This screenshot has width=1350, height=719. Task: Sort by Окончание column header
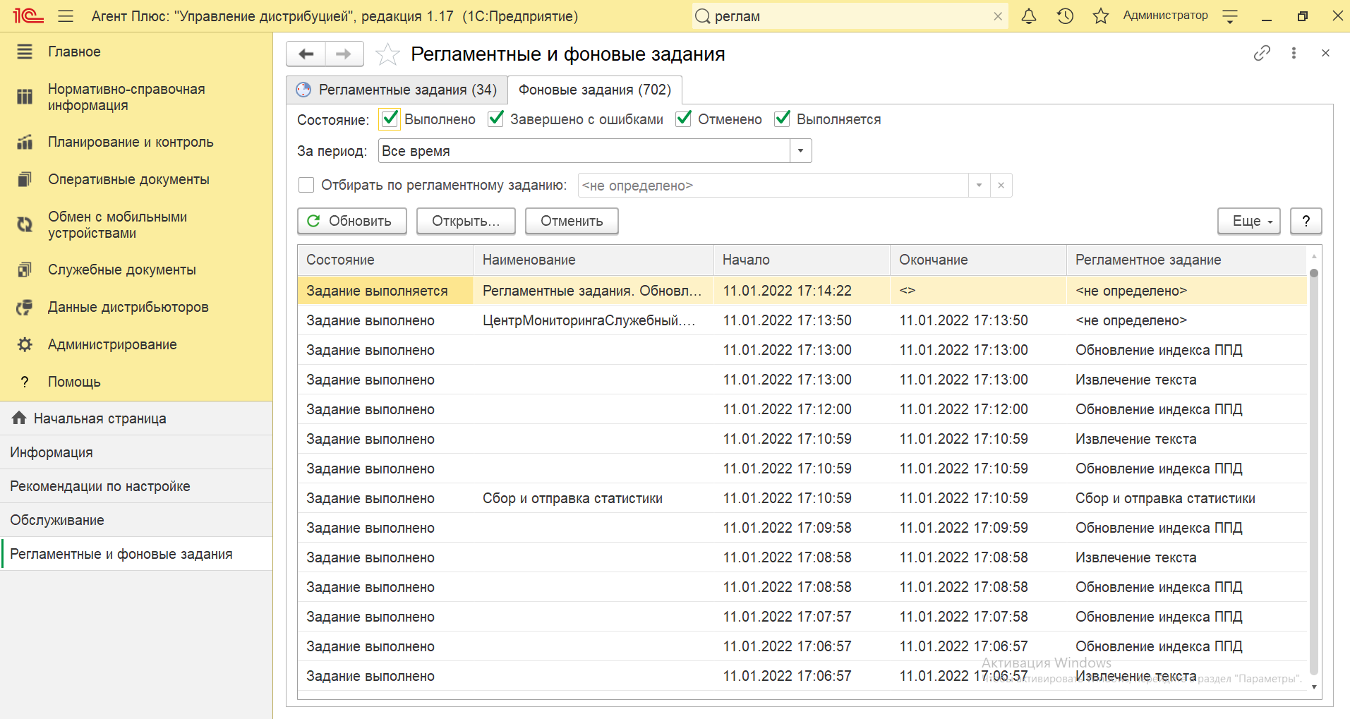tap(978, 260)
